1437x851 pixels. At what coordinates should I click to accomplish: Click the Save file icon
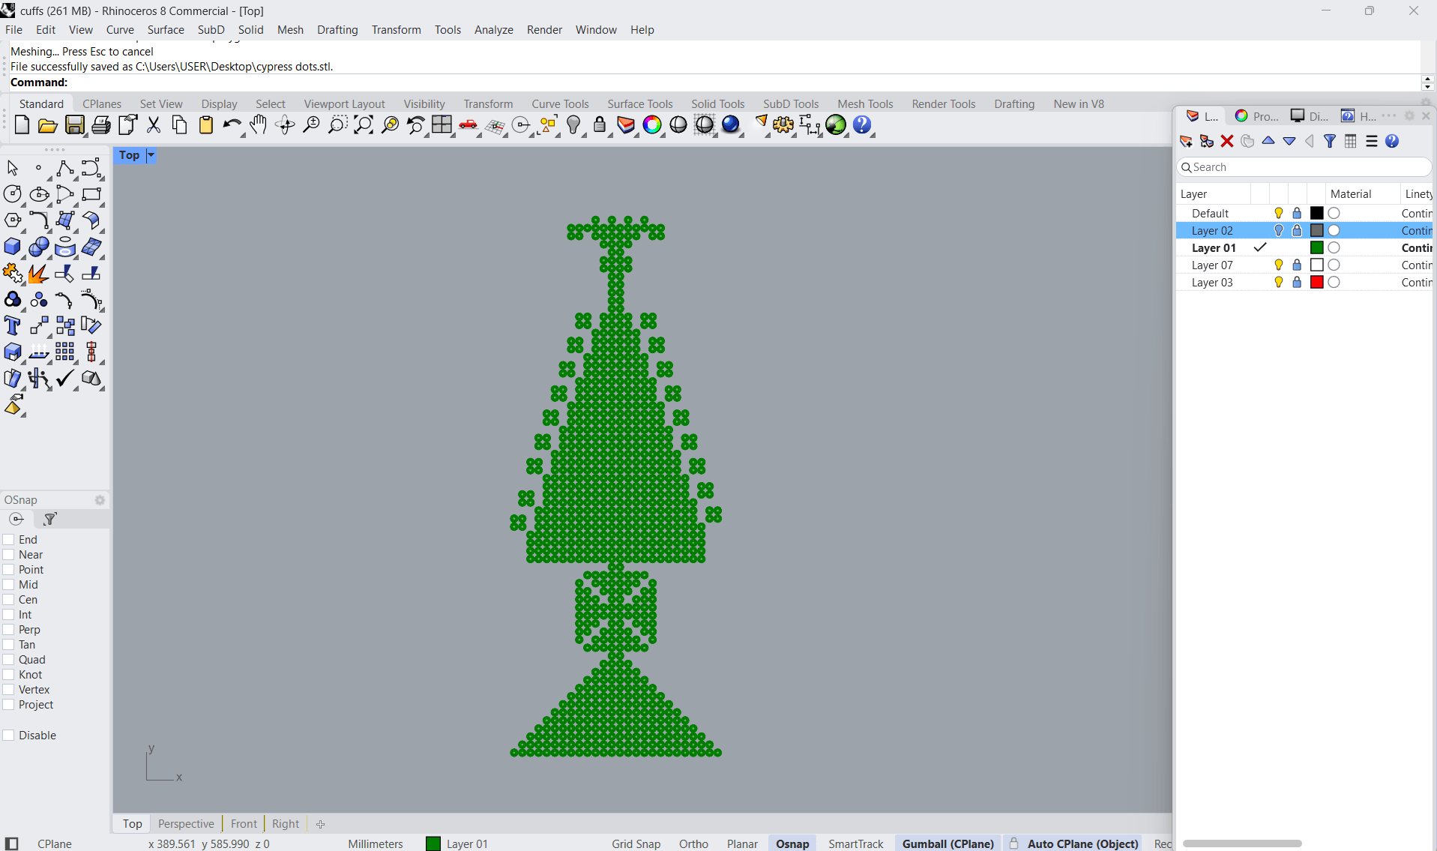coord(74,125)
